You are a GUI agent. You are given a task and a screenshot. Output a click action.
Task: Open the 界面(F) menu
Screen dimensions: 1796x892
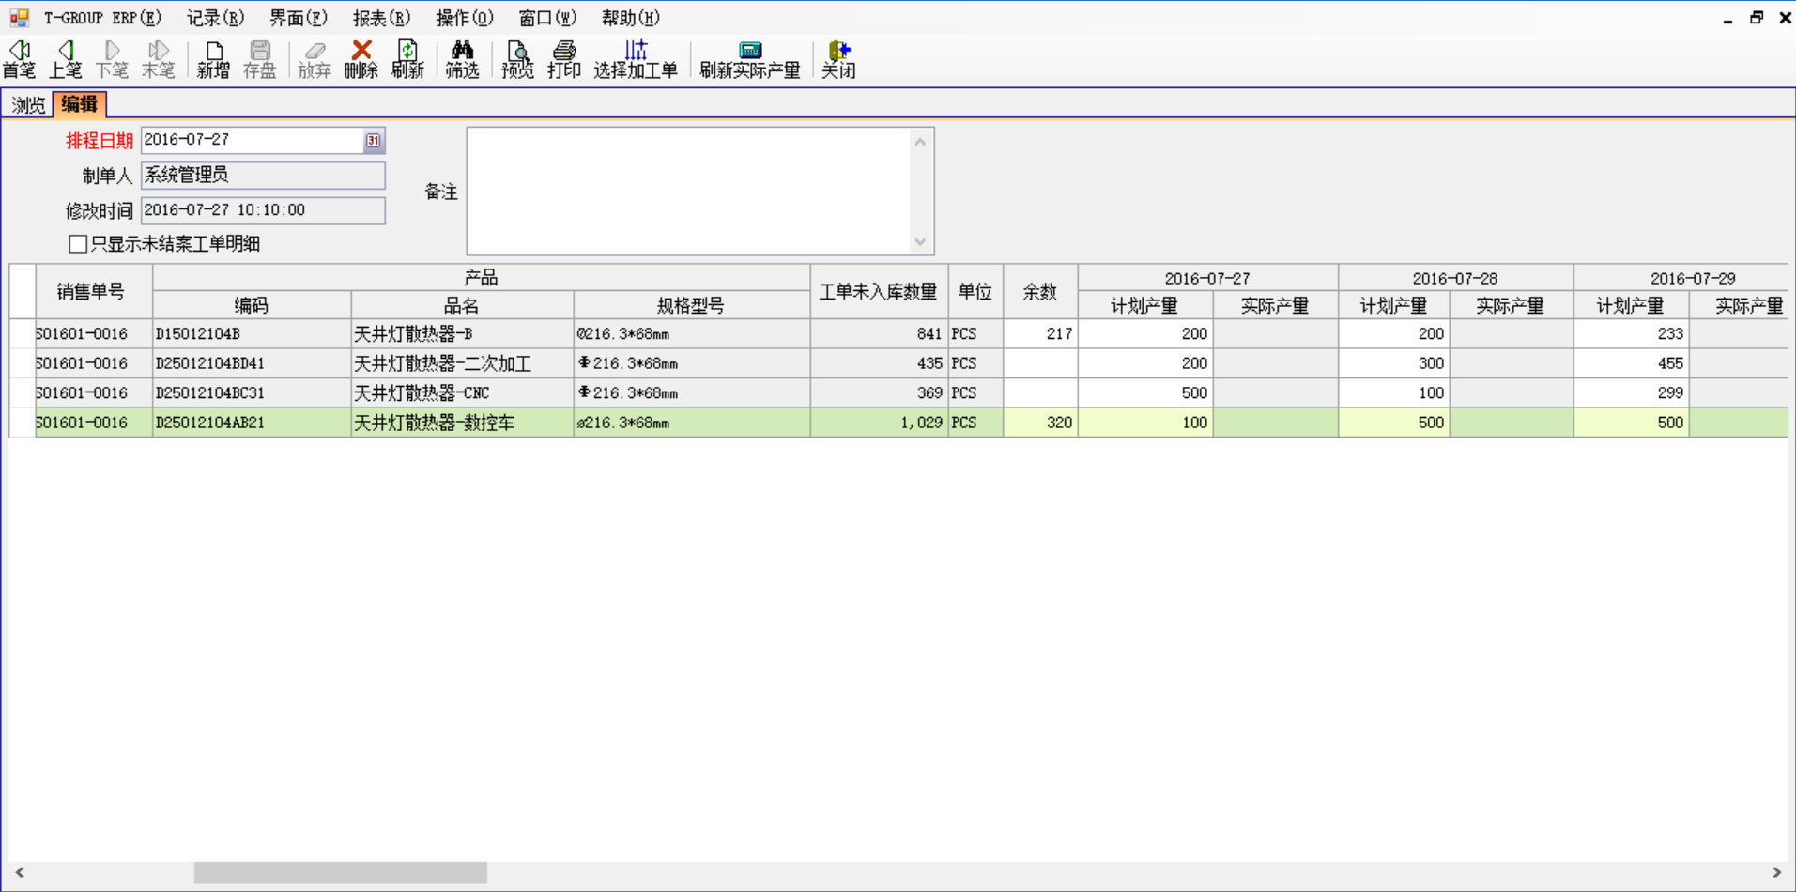pos(299,18)
